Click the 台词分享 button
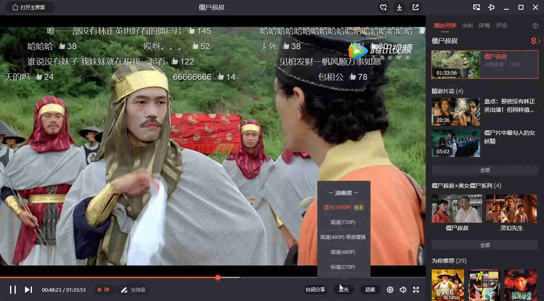 [x=315, y=290]
